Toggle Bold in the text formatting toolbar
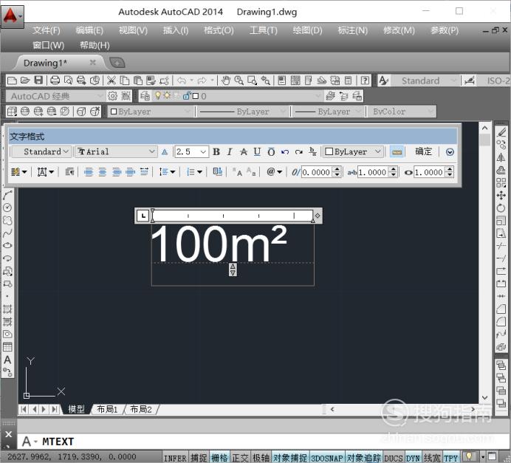 point(216,152)
